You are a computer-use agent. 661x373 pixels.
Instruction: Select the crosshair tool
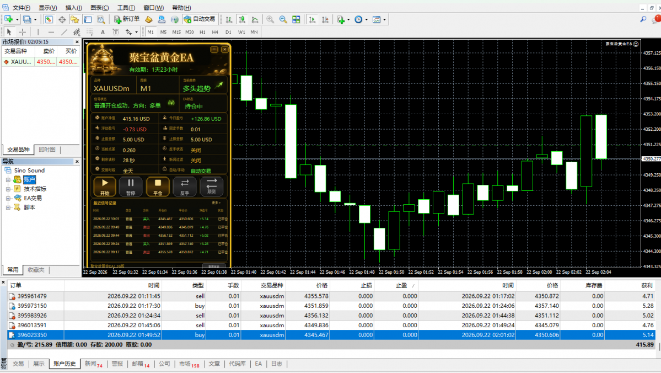23,32
